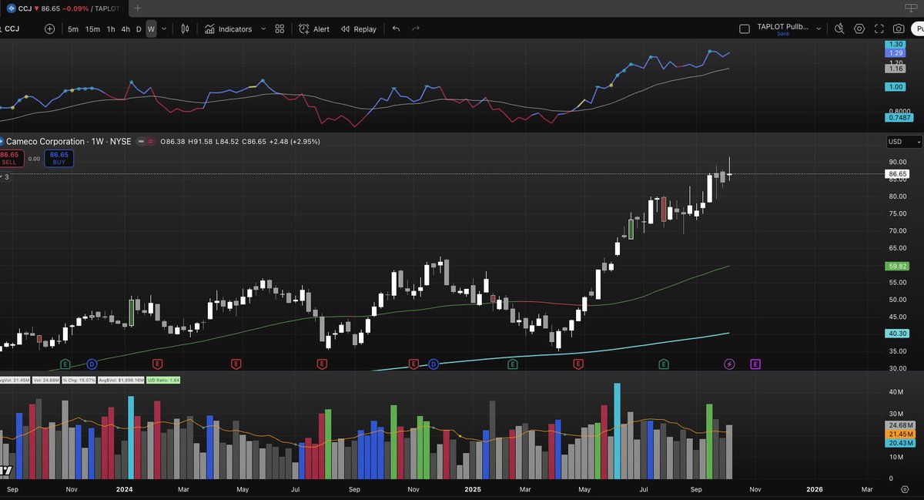Take a chart snapshot with the camera icon
Screen dimensions: 924x500
(x=899, y=29)
